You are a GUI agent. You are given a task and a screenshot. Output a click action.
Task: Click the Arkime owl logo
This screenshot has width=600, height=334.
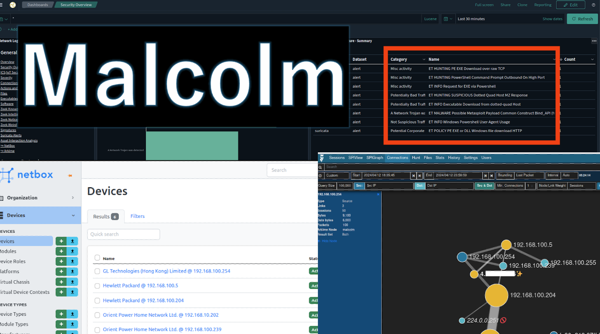coord(322,158)
